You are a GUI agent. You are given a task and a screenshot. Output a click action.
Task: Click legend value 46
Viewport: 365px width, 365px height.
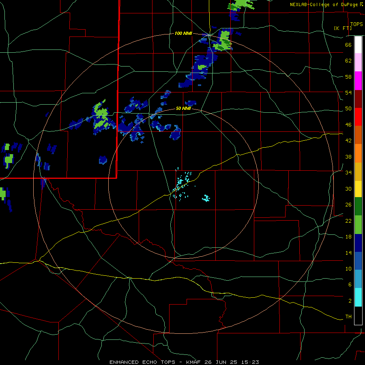(x=348, y=125)
